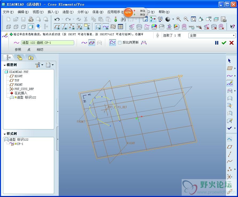
Task: Collapse the style tree section
Action: pyautogui.click(x=5, y=134)
